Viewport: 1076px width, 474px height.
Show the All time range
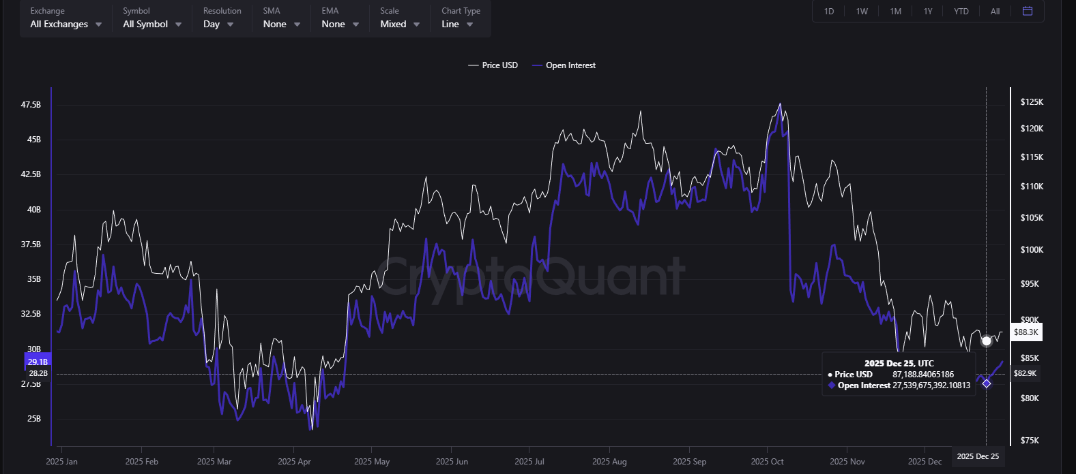pyautogui.click(x=995, y=12)
